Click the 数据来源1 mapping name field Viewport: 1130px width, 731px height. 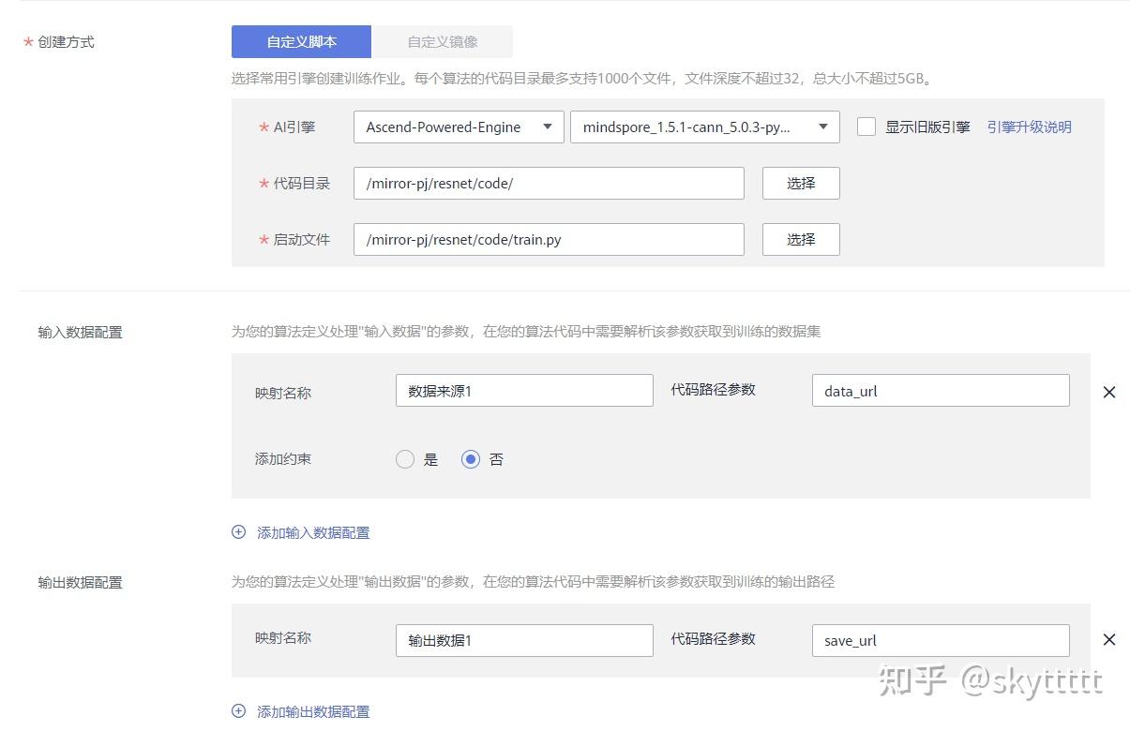click(x=523, y=390)
